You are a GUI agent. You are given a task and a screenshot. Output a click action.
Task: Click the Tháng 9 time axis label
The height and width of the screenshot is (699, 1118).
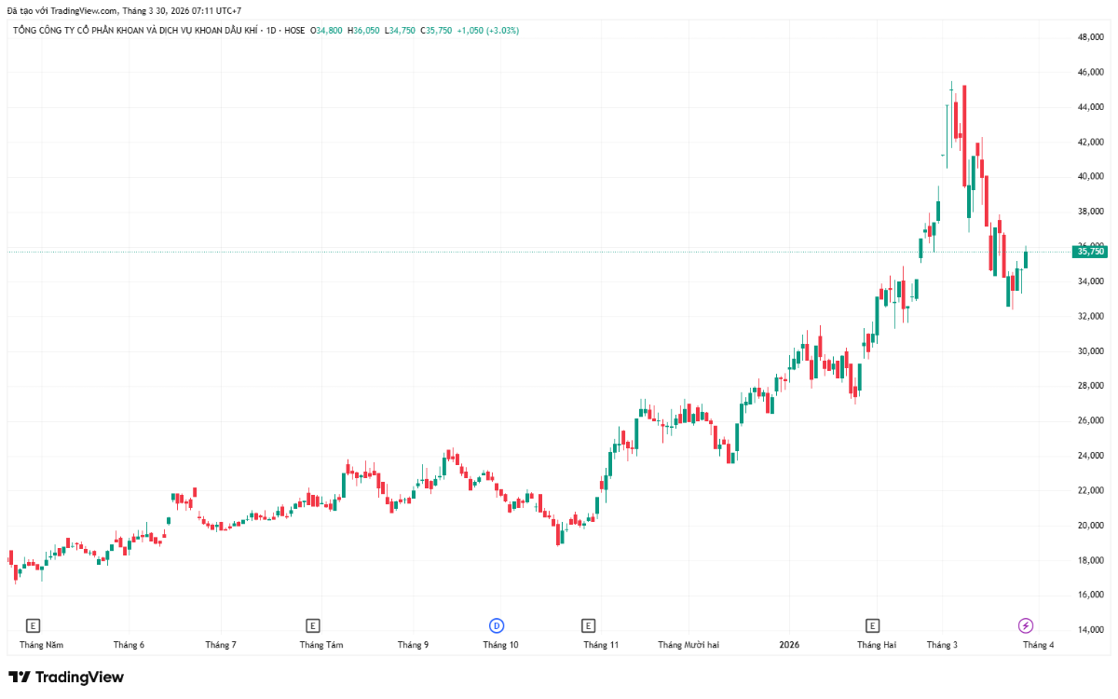413,645
